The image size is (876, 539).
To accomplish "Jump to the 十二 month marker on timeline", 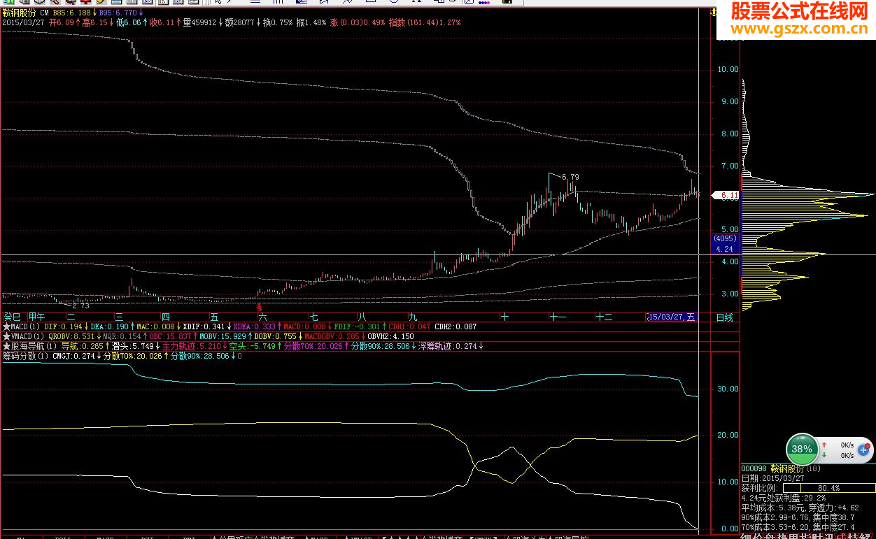I will tap(604, 317).
